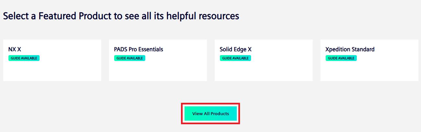421x132 pixels.
Task: Click the red outline around View All Products
Action: (x=210, y=104)
